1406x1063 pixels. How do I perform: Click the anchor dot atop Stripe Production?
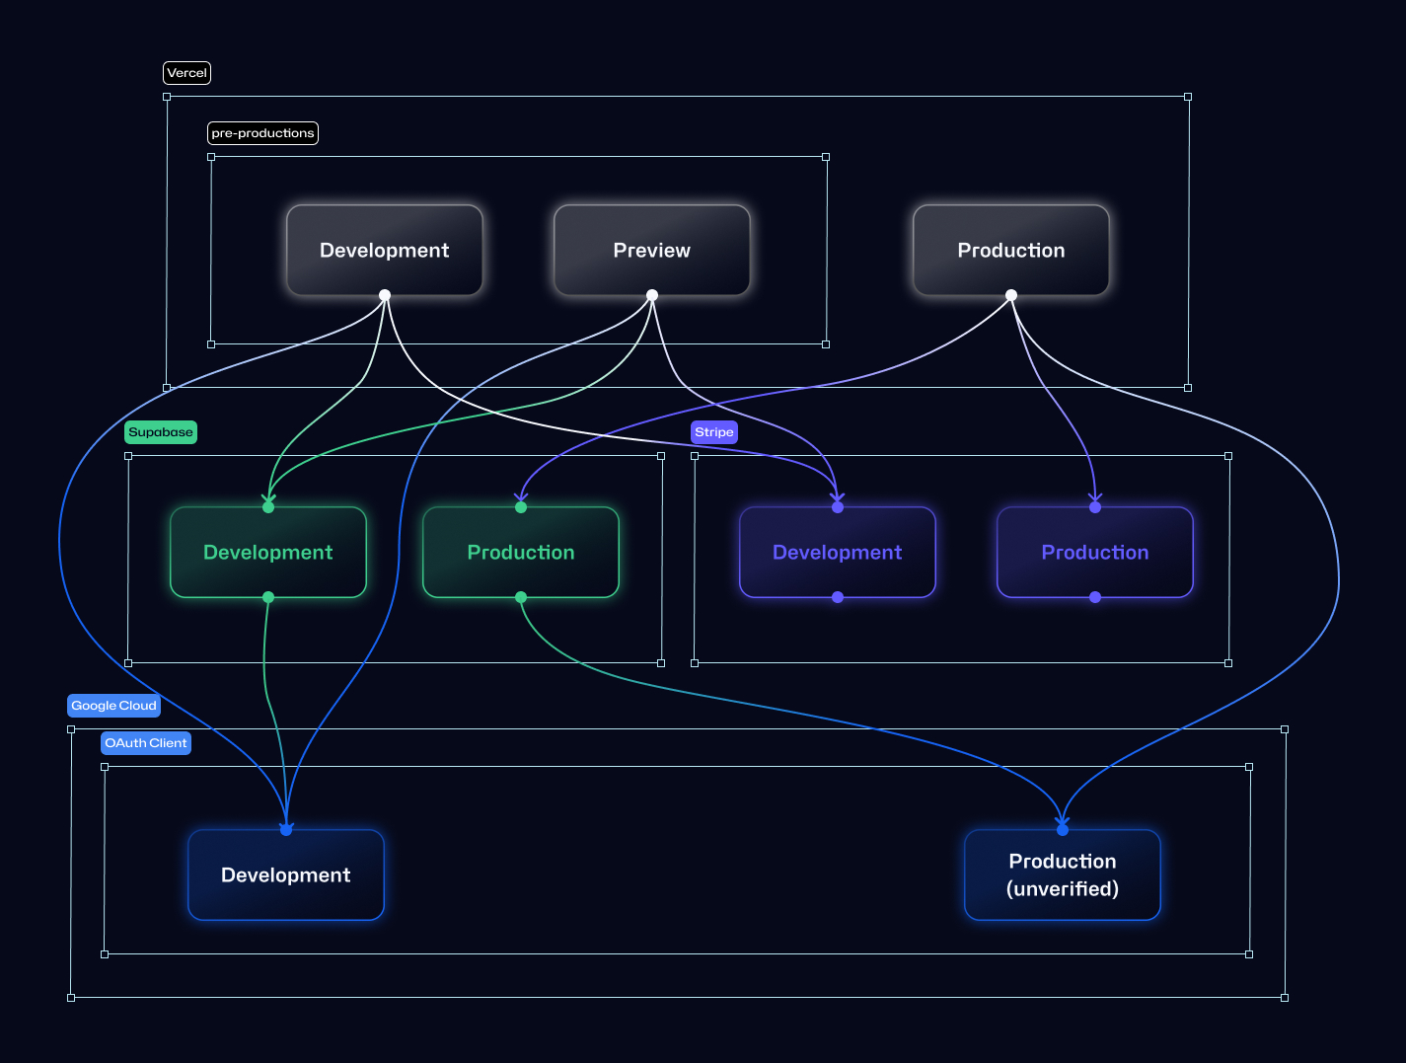click(1094, 506)
